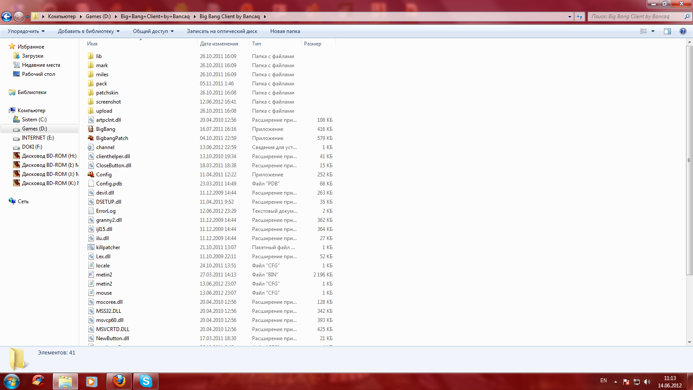Screen dimensions: 693x390
Task: Open the address bar history dropdown
Action: tap(570, 16)
